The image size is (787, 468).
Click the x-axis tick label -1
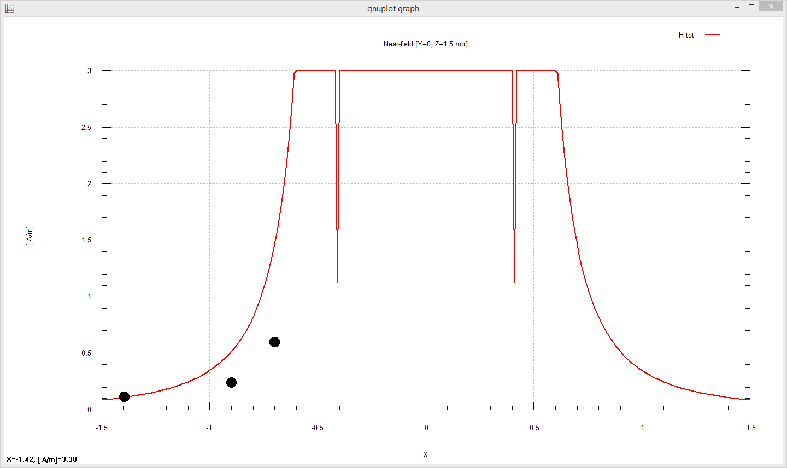pos(209,428)
